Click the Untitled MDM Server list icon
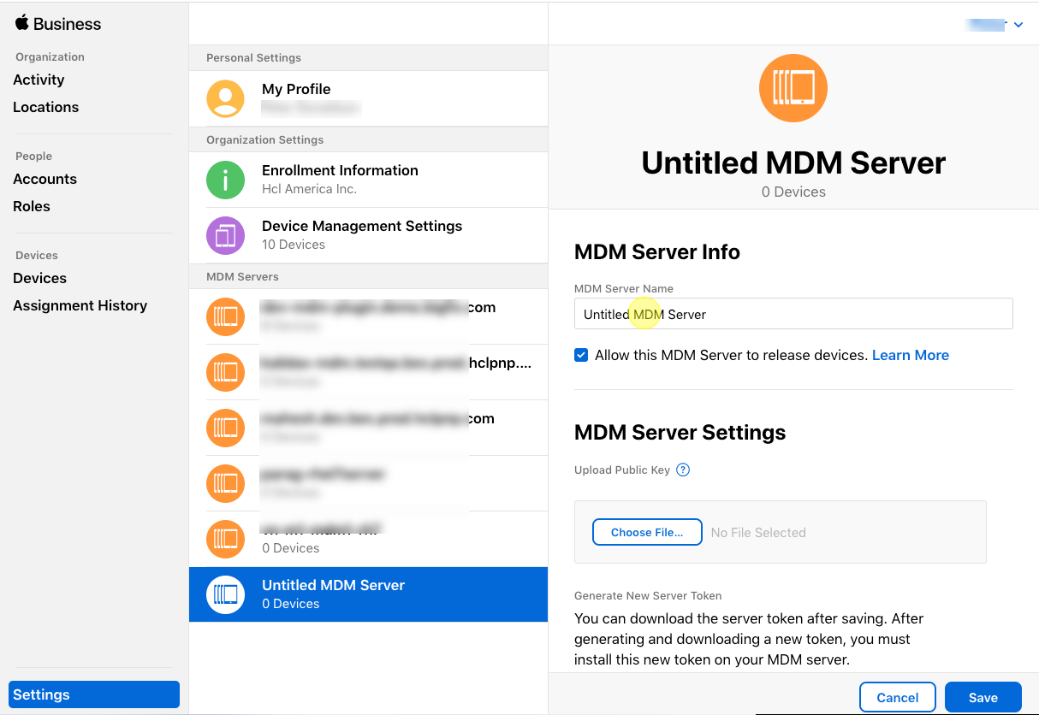 point(225,594)
